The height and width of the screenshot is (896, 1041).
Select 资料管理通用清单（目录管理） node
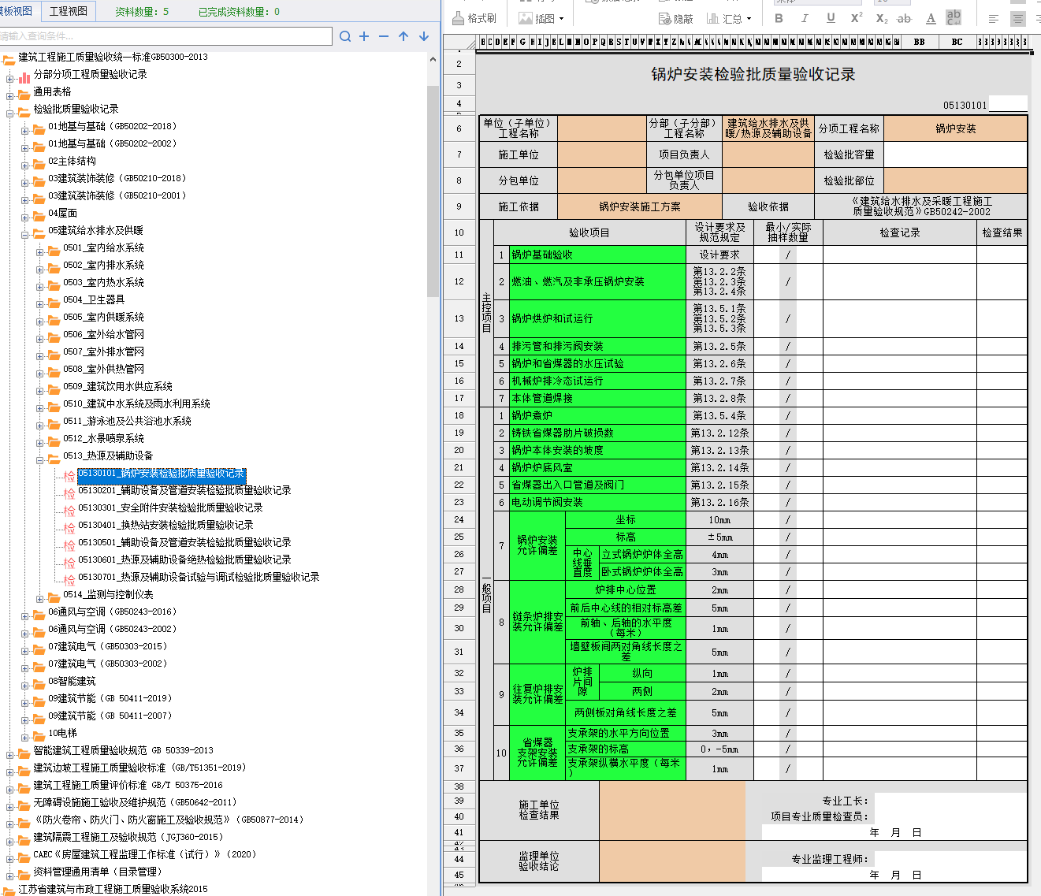tap(97, 872)
